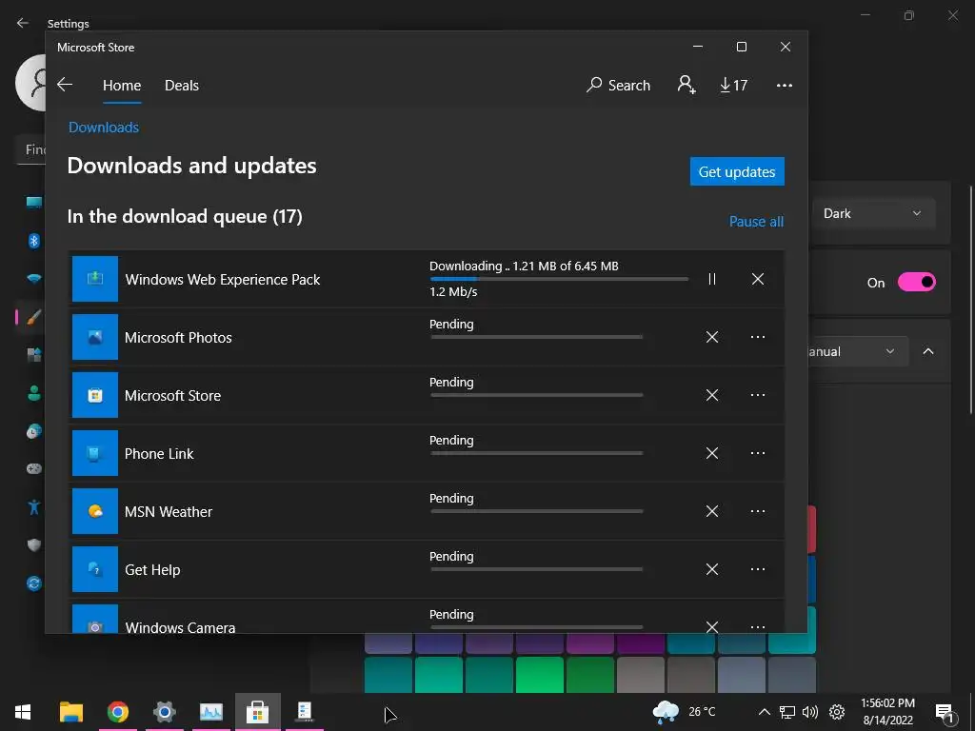Open downloads indicator showing 17

click(x=734, y=85)
